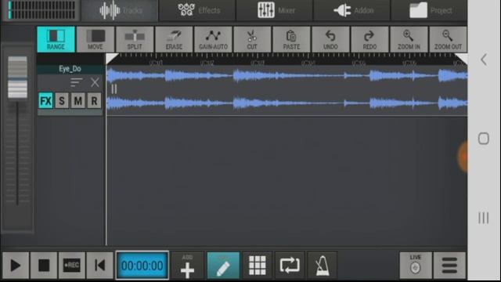Tap the Android home button
Viewport: 501px width, 282px height.
pos(484,139)
